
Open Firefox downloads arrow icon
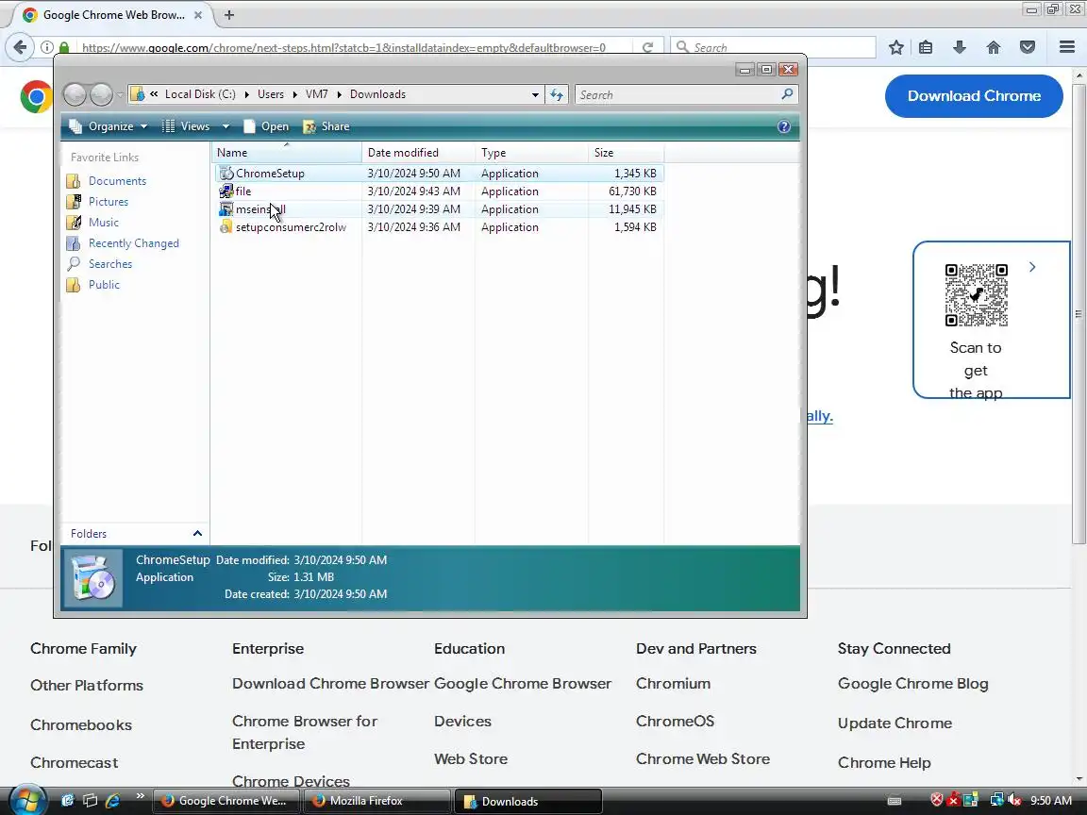pos(960,47)
